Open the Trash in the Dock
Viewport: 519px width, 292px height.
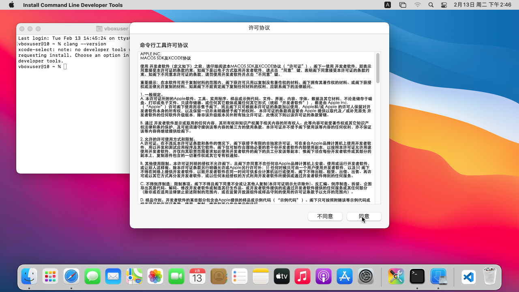490,277
